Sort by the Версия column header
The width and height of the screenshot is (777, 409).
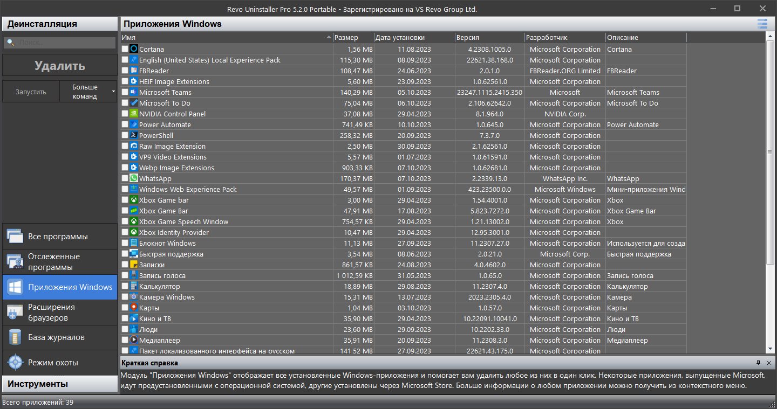pyautogui.click(x=490, y=38)
